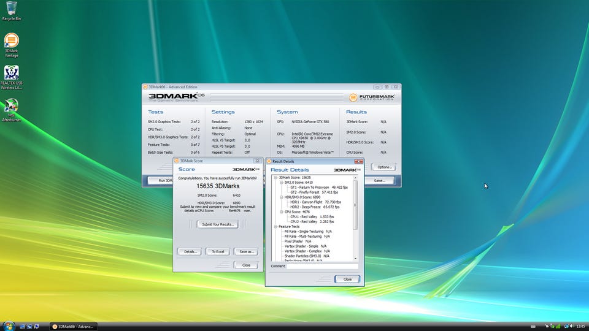Image resolution: width=589 pixels, height=331 pixels.
Task: Collapse the HDR/SM3.0 Score tree node
Action: (x=281, y=197)
